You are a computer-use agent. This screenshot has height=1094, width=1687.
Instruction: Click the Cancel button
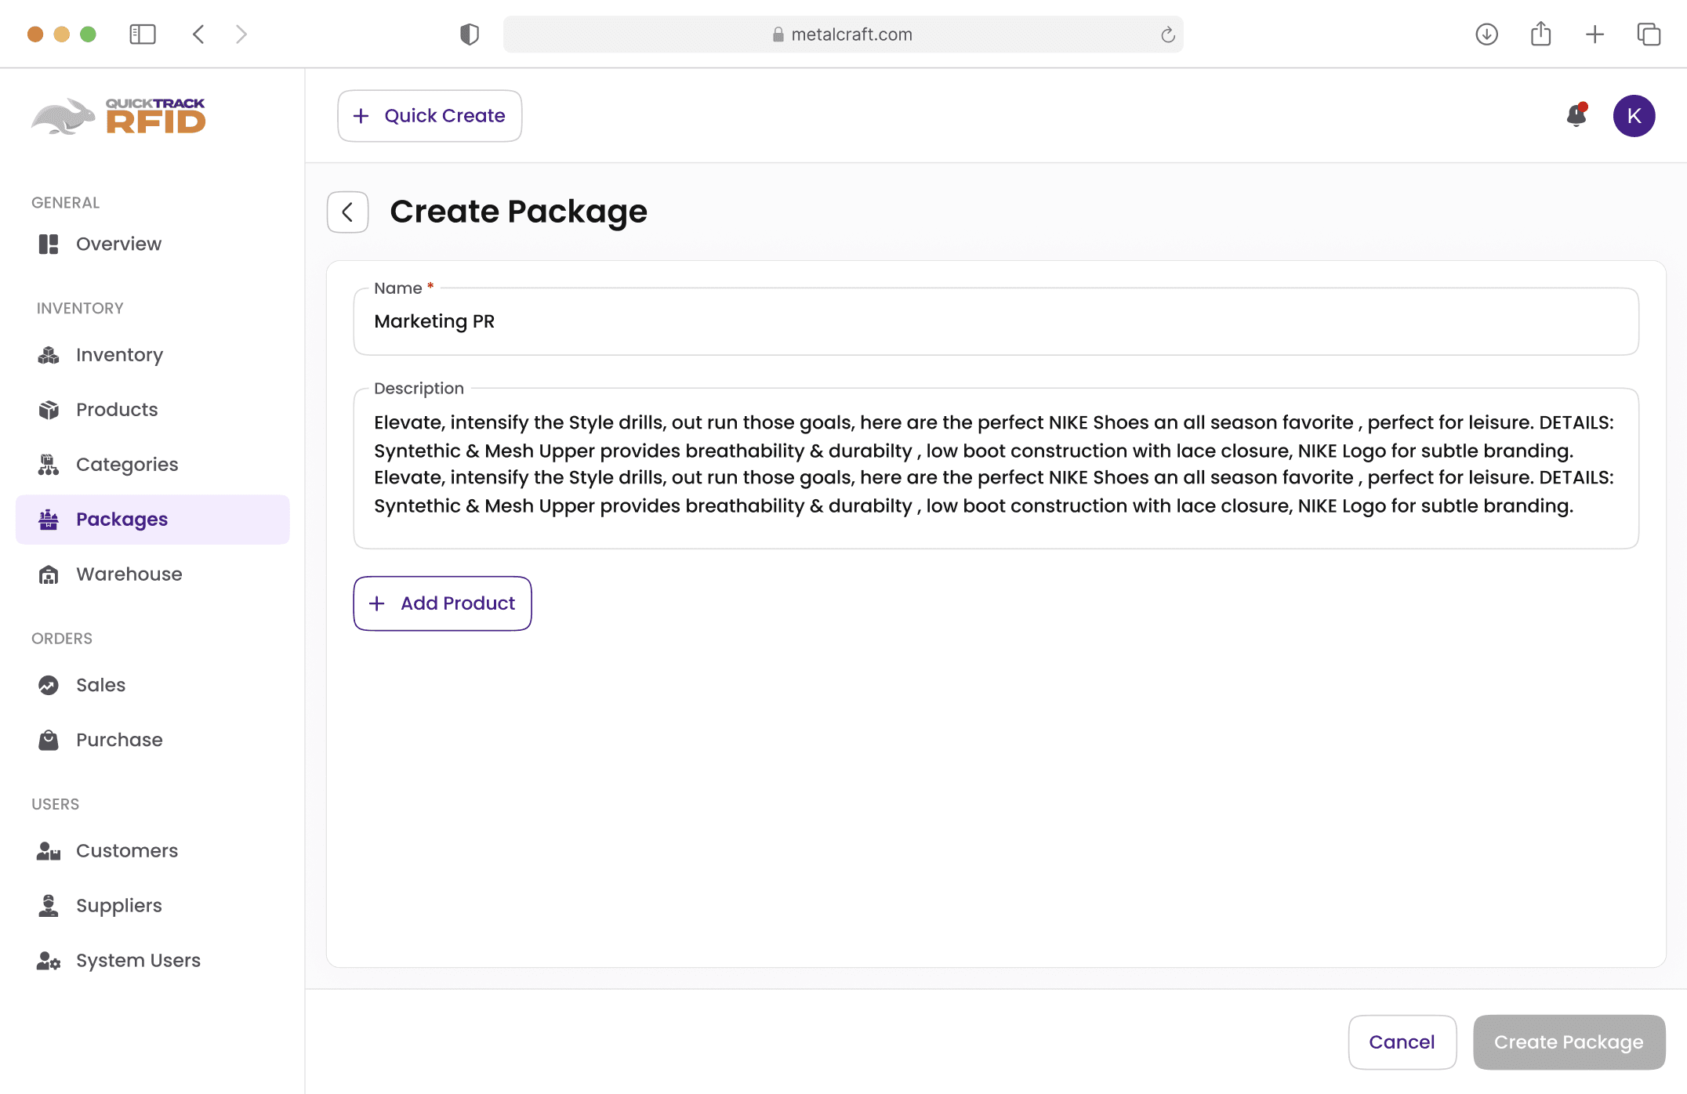(x=1402, y=1041)
